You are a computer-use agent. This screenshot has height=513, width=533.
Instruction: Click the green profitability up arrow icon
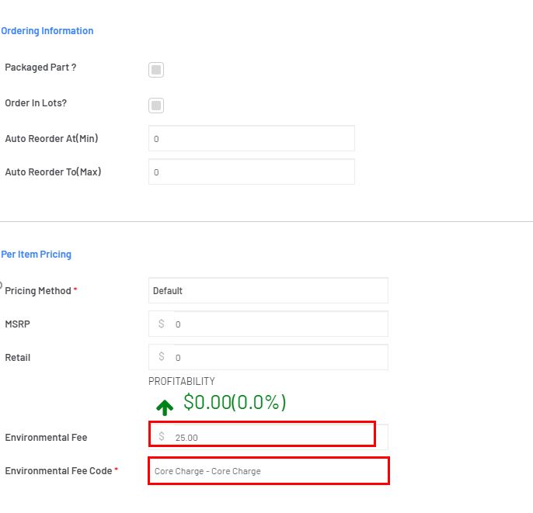tap(165, 407)
